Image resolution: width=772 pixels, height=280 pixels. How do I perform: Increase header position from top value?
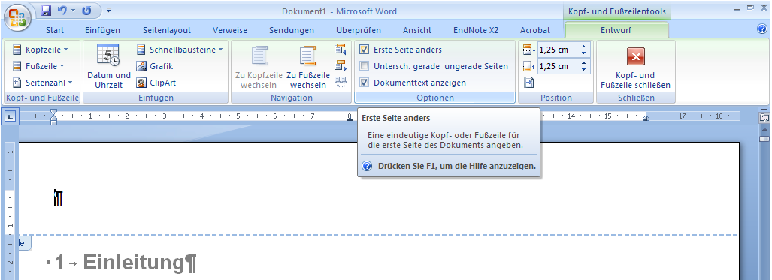coord(584,47)
